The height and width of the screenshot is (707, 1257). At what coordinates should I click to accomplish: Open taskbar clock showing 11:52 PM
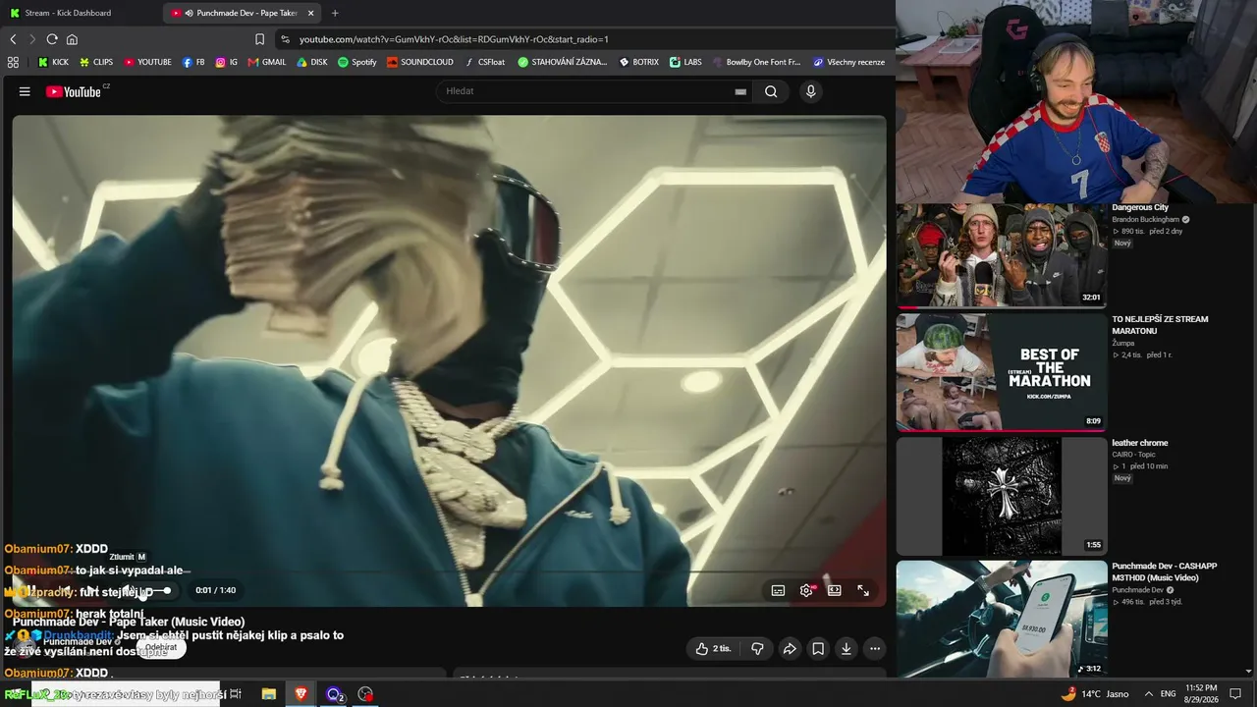click(x=1201, y=694)
